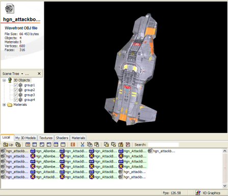The width and height of the screenshot is (228, 196).
Task: Toggle the group3 checkbox off
Action: point(16,95)
